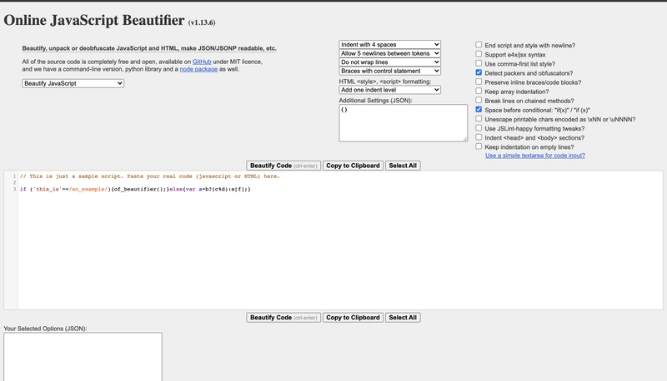Click into the Additional Settings JSON field
The height and width of the screenshot is (381, 667).
click(403, 123)
